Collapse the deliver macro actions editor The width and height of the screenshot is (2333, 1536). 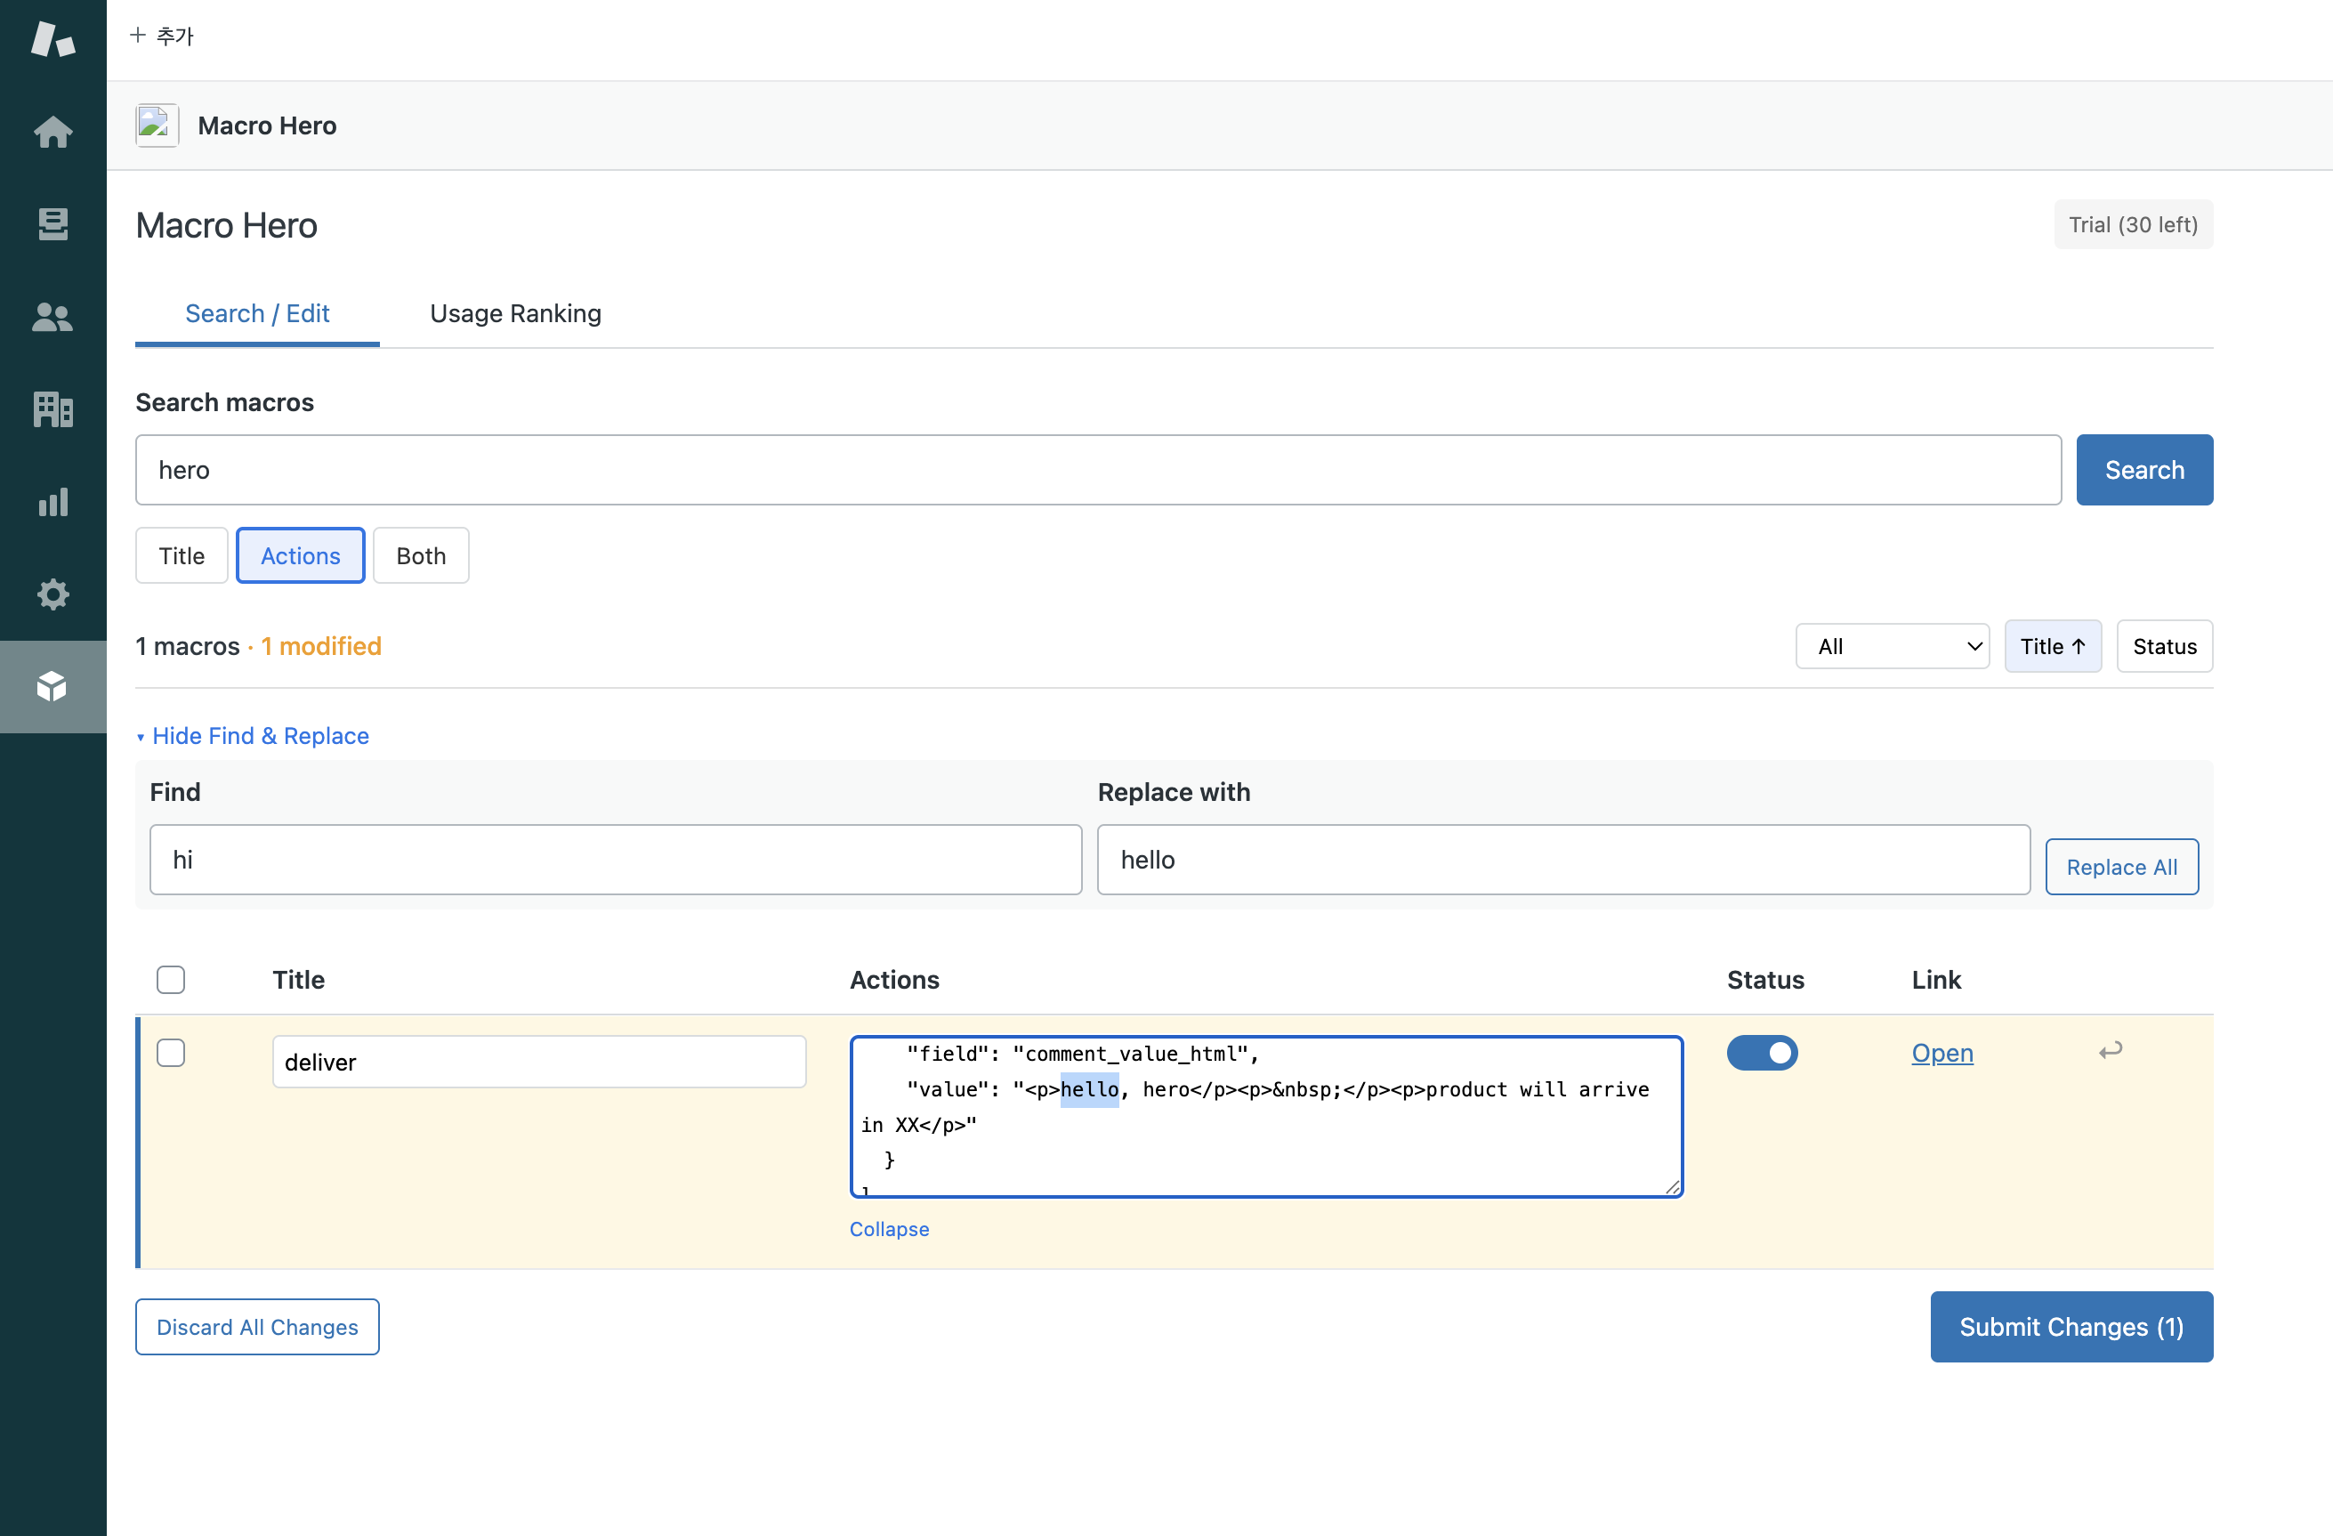coord(888,1228)
